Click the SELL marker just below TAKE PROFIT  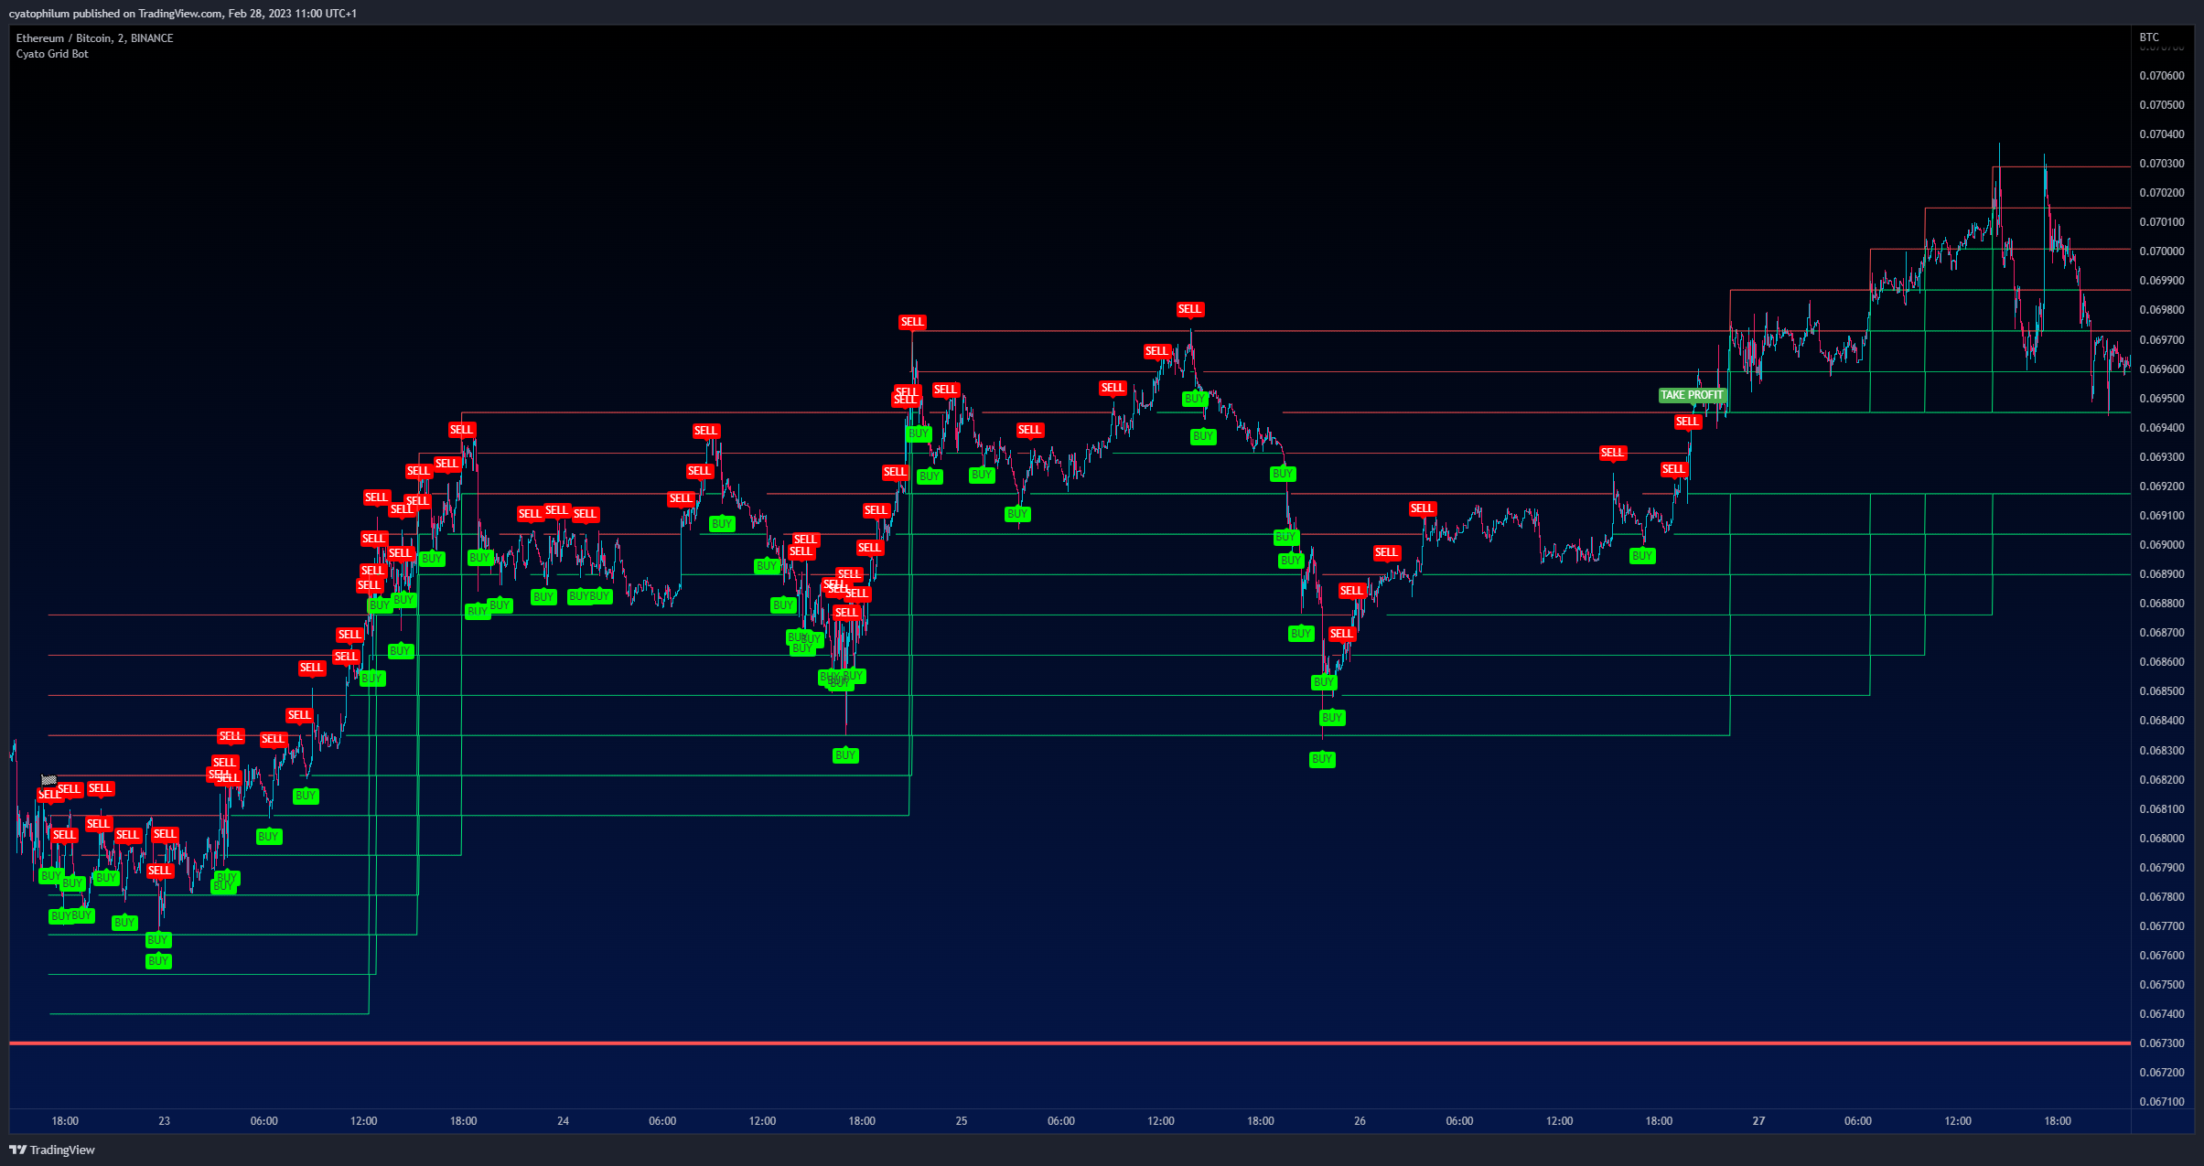click(1687, 422)
